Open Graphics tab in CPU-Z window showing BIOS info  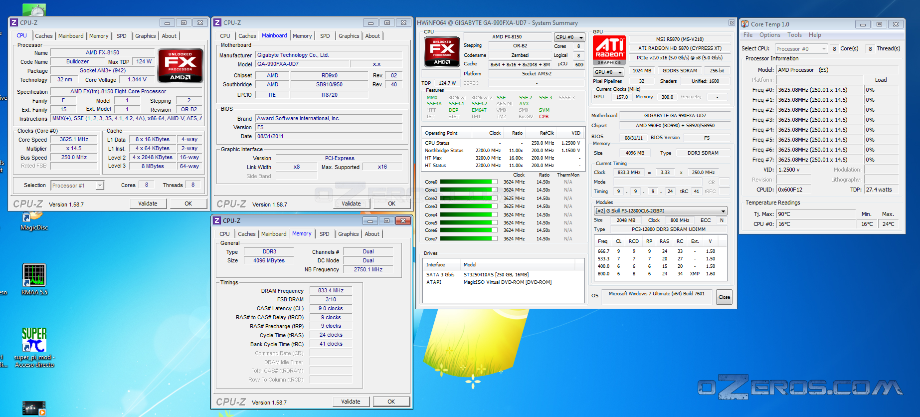tap(349, 36)
